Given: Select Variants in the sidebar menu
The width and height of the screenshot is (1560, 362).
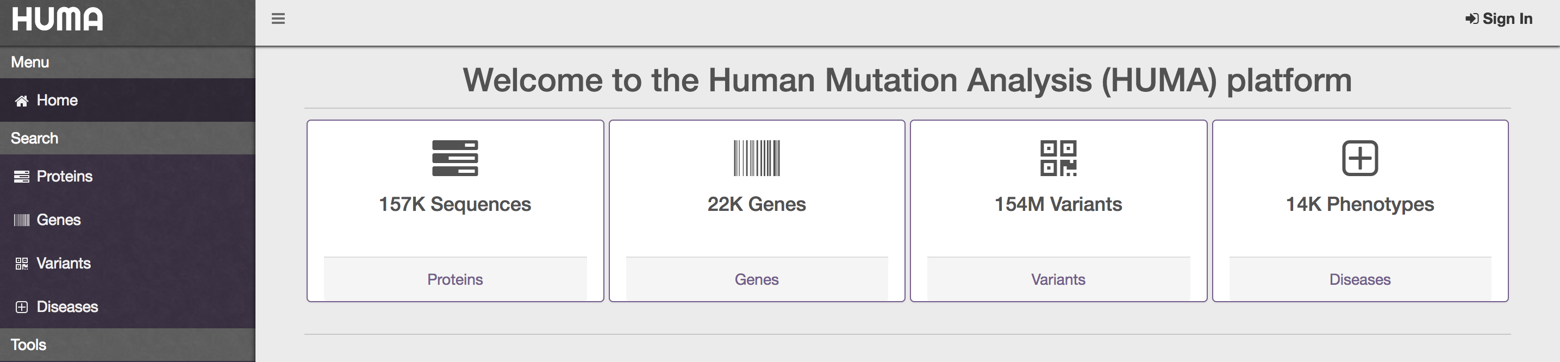Looking at the screenshot, I should (127, 263).
